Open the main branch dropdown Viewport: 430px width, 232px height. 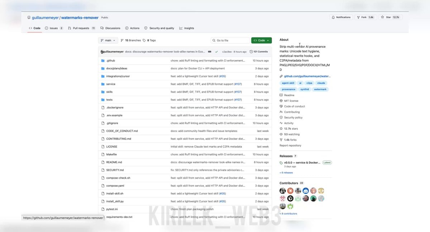pos(108,41)
